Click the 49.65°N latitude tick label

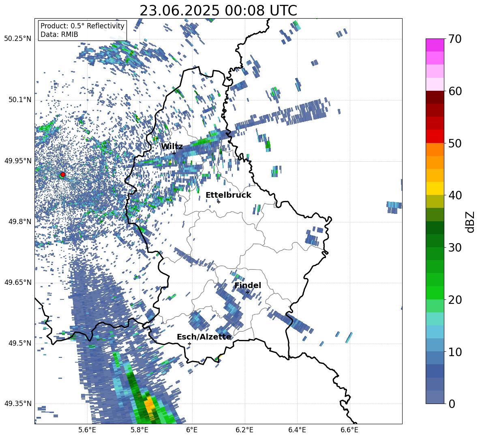coord(18,282)
